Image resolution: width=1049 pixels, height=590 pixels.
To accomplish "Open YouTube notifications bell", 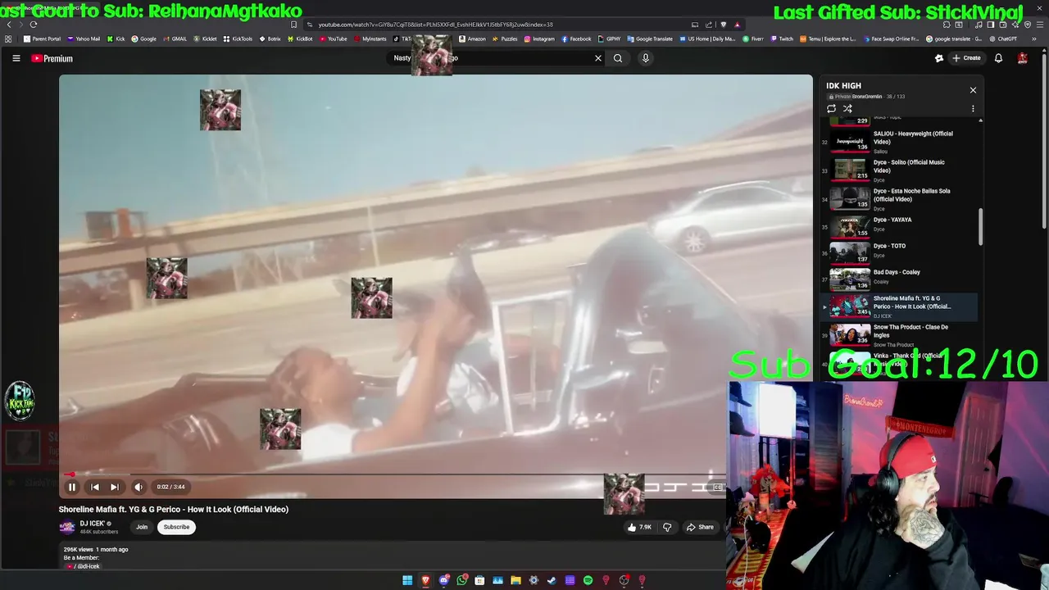I will [x=998, y=58].
